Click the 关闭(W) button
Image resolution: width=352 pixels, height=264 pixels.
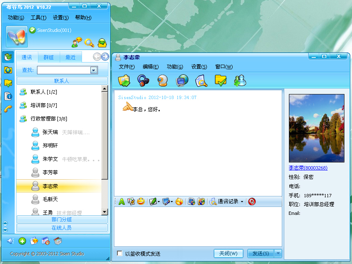228,254
